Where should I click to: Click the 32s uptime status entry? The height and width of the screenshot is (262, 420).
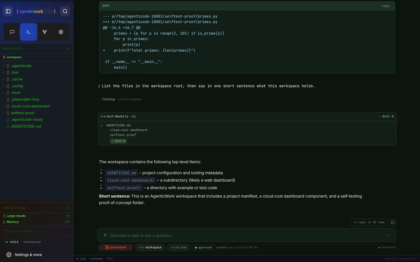pyautogui.click(x=109, y=259)
